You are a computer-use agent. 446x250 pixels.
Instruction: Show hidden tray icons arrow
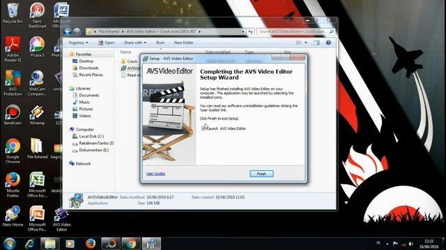(x=387, y=244)
